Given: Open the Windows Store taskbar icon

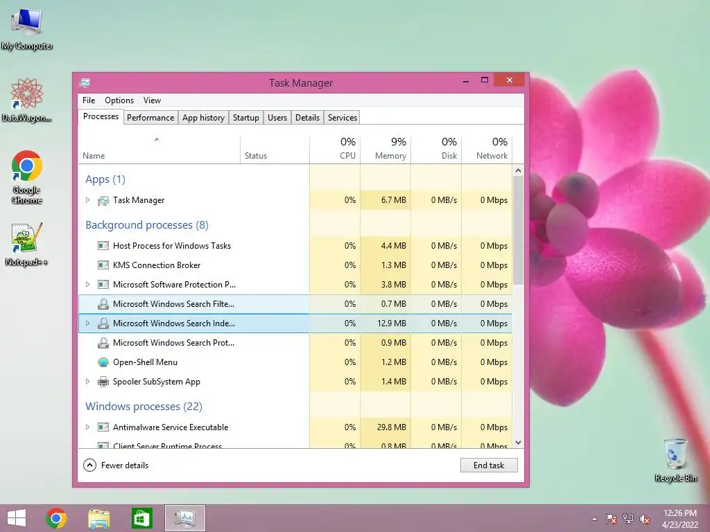Looking at the screenshot, I should (x=141, y=518).
